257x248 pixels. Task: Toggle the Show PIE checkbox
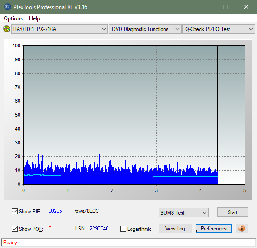(14, 211)
